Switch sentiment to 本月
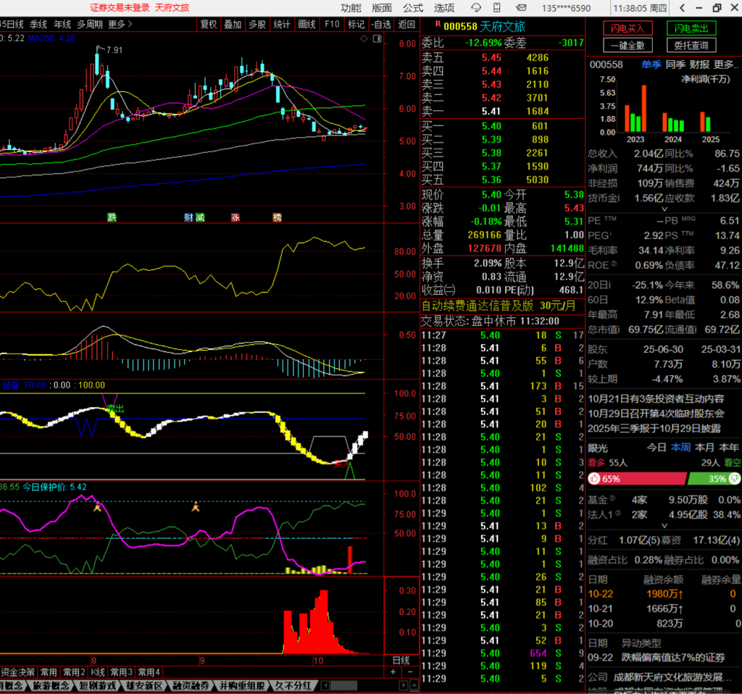Image resolution: width=742 pixels, height=694 pixels. [704, 448]
